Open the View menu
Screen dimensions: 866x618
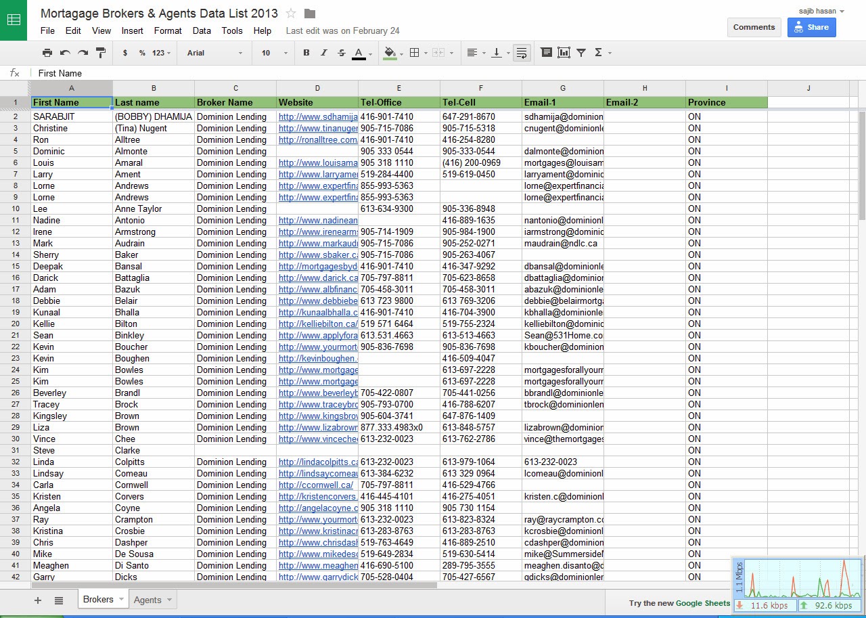(101, 30)
